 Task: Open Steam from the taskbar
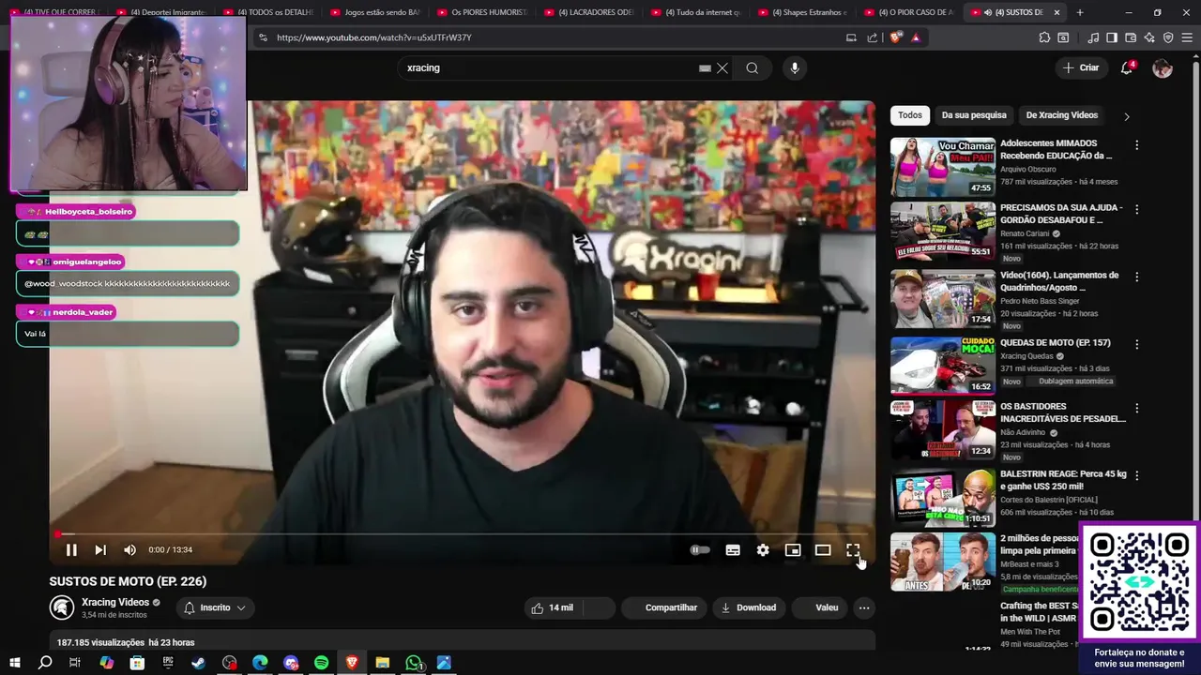(x=199, y=663)
